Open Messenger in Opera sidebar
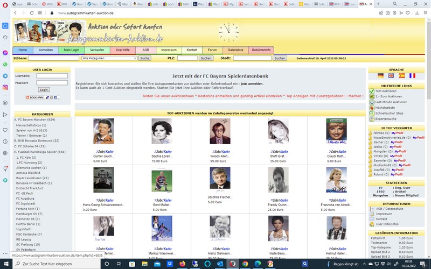The height and width of the screenshot is (269, 431). 5,53
